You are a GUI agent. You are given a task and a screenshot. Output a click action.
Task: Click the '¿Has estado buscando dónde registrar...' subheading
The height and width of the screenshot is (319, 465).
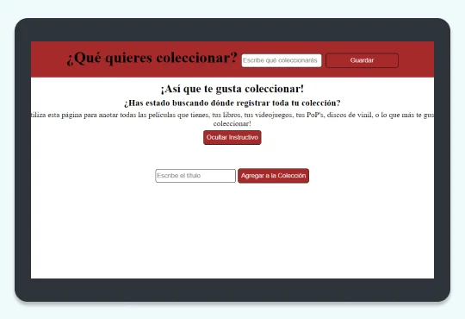point(232,103)
